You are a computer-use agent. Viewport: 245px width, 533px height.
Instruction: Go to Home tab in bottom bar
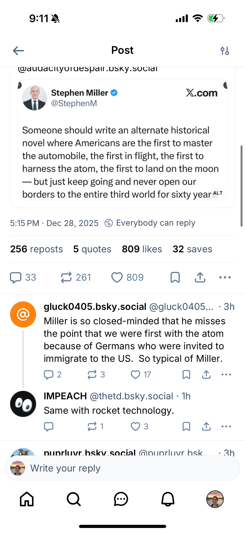[x=27, y=499]
